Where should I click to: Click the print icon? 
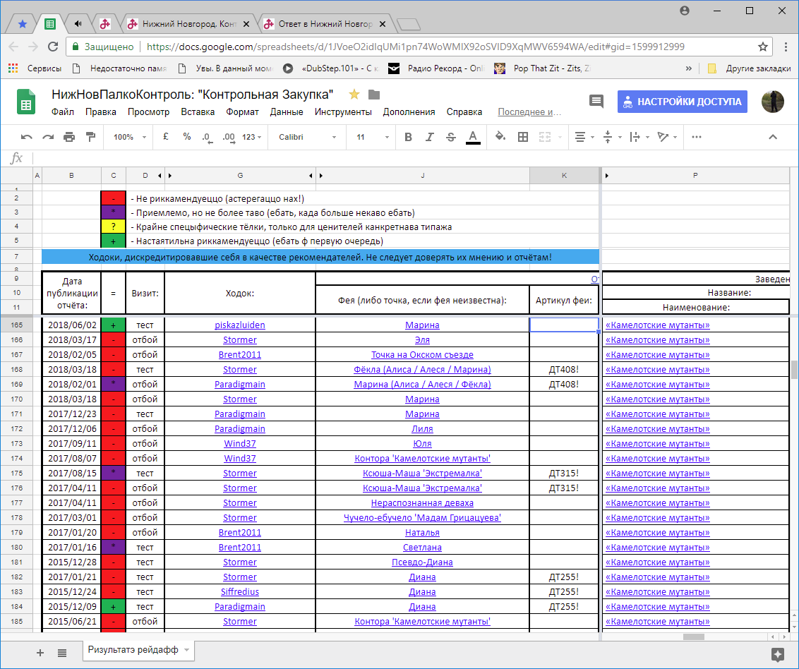[x=69, y=137]
